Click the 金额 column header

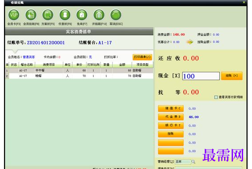(122, 65)
